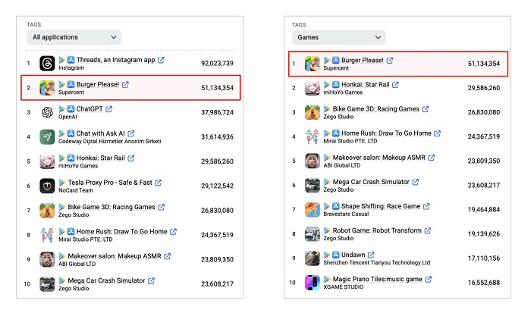Open Honkai: Star Rail link in Games list

coord(365,85)
